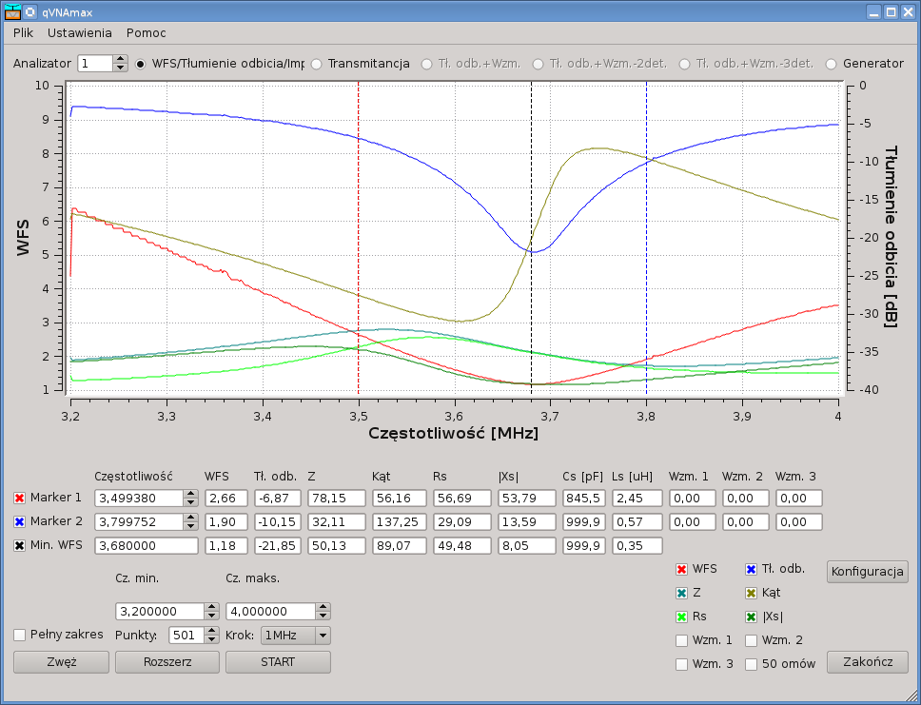Toggle the Min. WFS marker checkbox
The width and height of the screenshot is (921, 705).
pyautogui.click(x=19, y=545)
